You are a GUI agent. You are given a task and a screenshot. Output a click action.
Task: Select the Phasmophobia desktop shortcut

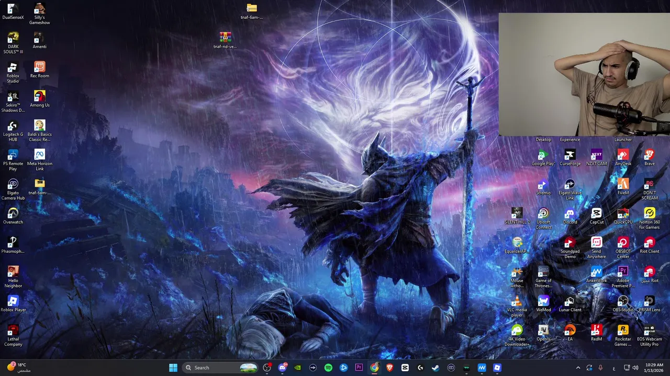(13, 245)
